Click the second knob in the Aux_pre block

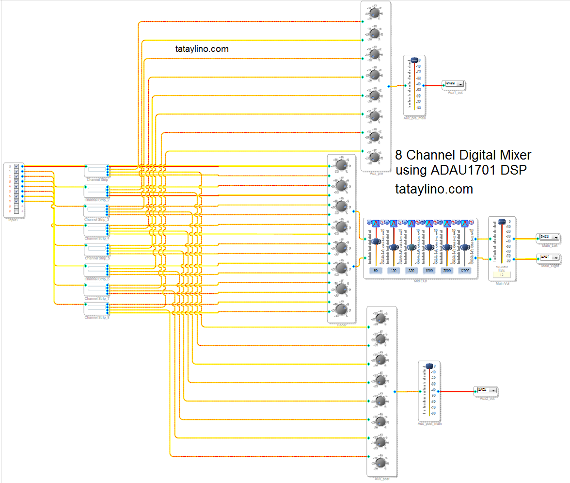pyautogui.click(x=374, y=34)
